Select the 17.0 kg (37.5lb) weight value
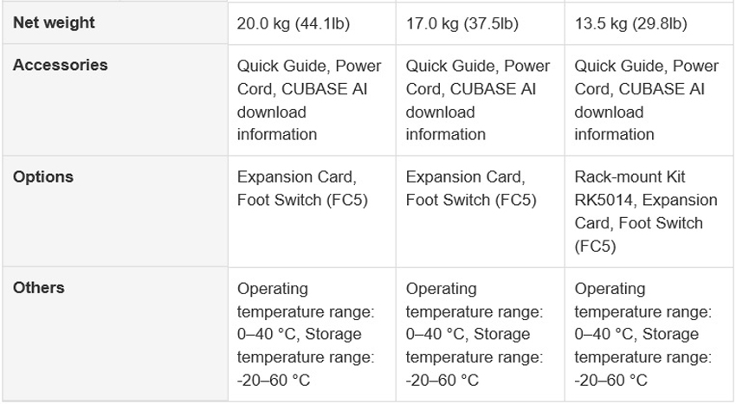This screenshot has width=736, height=404. pos(462,23)
